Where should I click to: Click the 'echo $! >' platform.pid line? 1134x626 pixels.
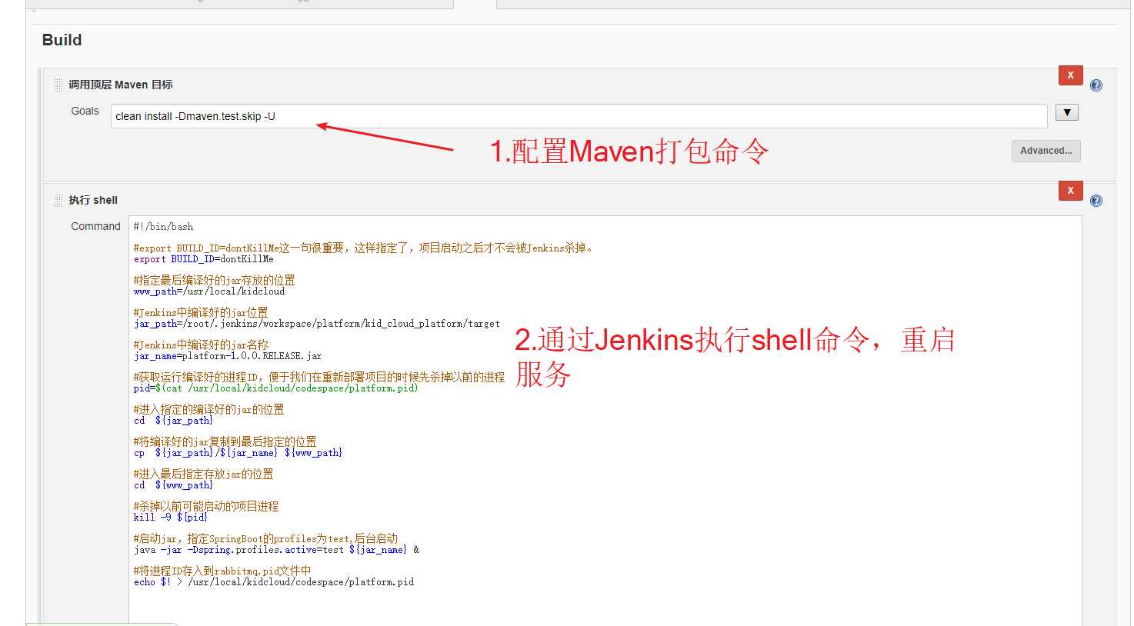coord(273,582)
